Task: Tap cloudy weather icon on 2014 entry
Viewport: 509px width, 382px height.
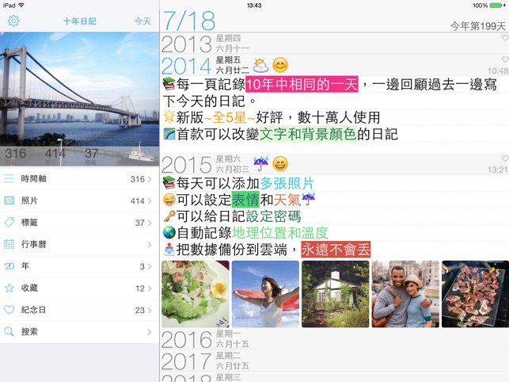Action: pyautogui.click(x=260, y=65)
